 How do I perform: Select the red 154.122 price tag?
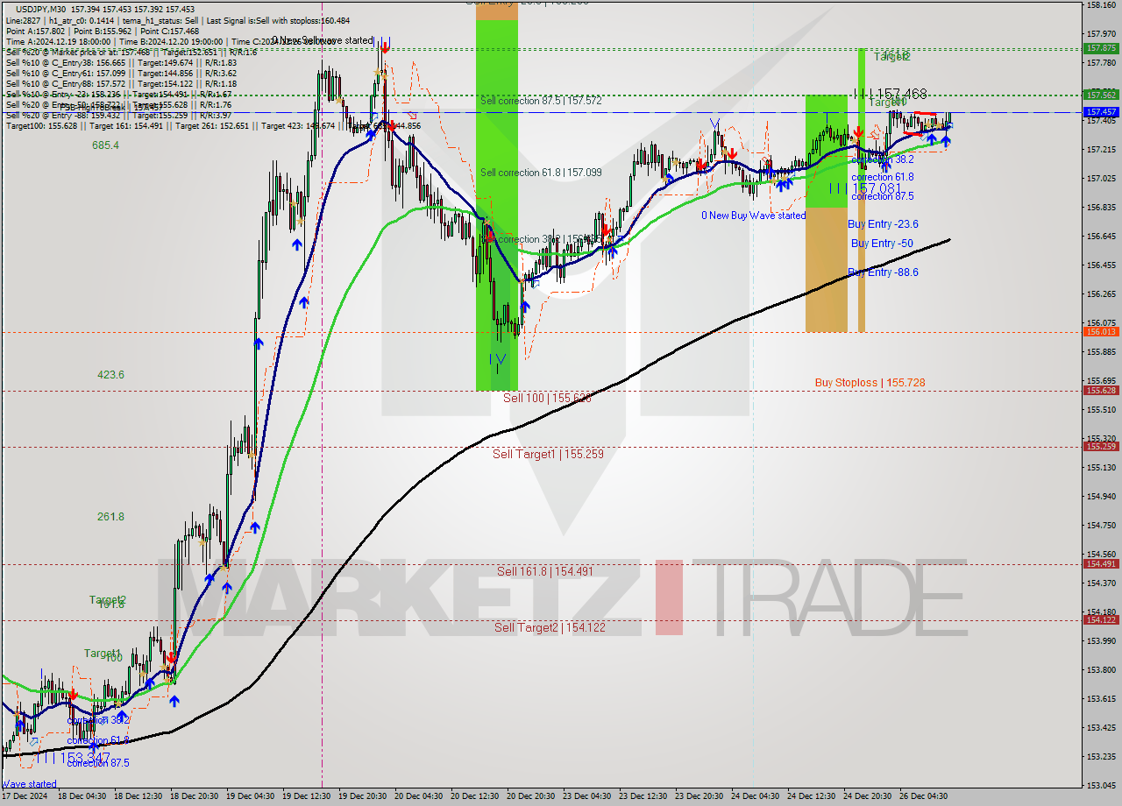click(1101, 620)
